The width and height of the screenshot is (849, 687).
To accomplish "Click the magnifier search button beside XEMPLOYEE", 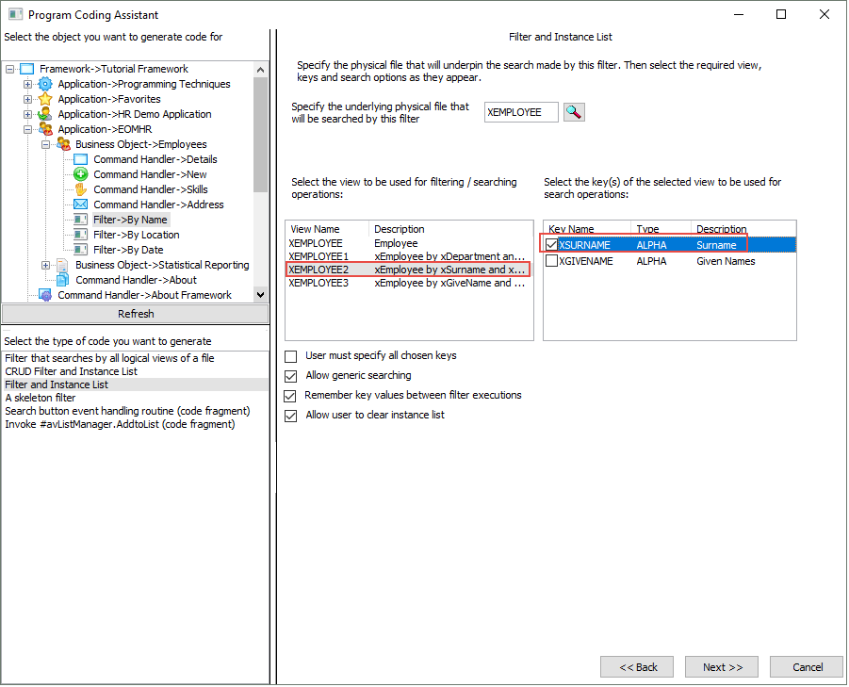I will [x=574, y=112].
